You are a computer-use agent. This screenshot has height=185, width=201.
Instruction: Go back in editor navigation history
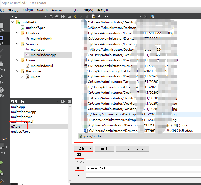[x=75, y=16]
